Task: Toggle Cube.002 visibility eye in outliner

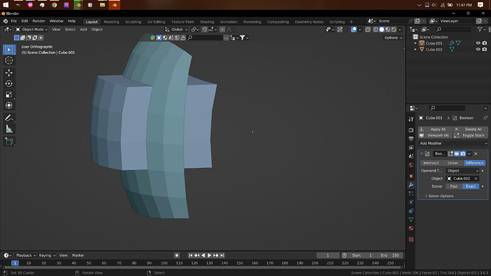Action: point(478,50)
